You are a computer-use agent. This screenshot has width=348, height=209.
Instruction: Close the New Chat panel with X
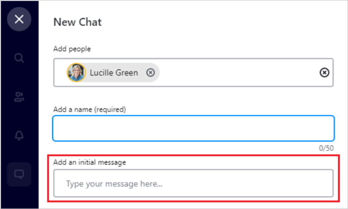point(19,19)
